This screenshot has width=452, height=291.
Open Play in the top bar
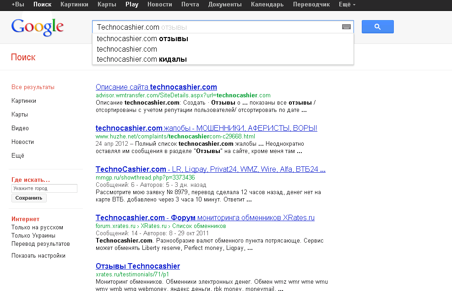132,4
